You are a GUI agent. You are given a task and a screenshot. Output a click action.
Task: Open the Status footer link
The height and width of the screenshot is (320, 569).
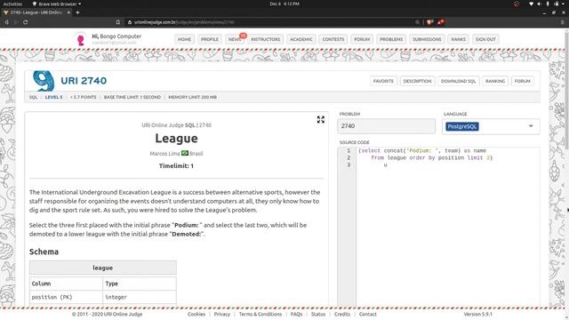tap(318, 314)
